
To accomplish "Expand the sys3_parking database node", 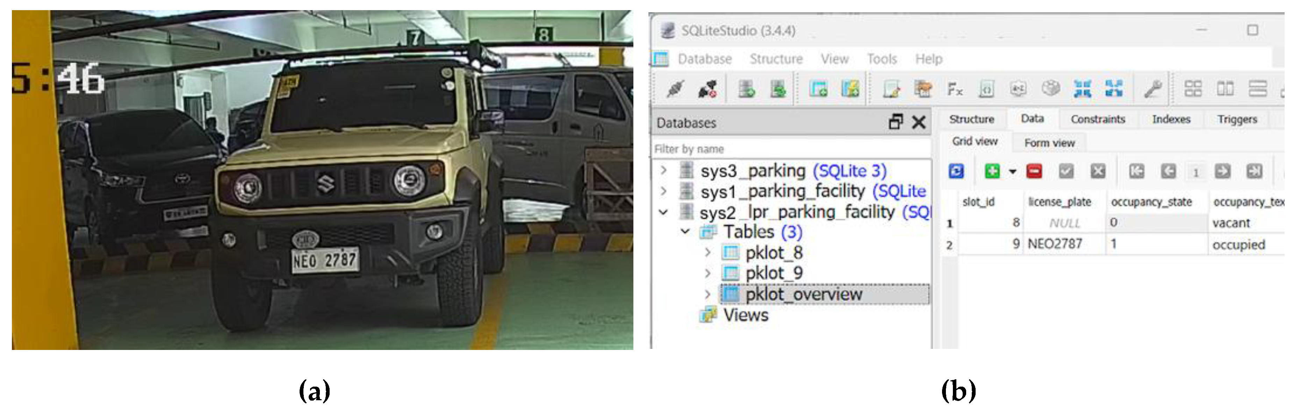I will pos(664,170).
